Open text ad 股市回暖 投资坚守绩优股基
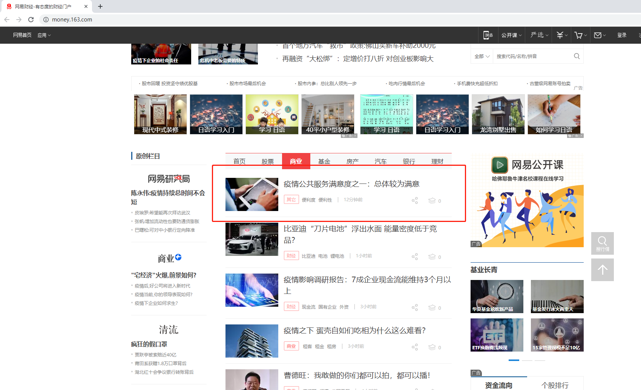This screenshot has height=390, width=641. pyautogui.click(x=170, y=84)
